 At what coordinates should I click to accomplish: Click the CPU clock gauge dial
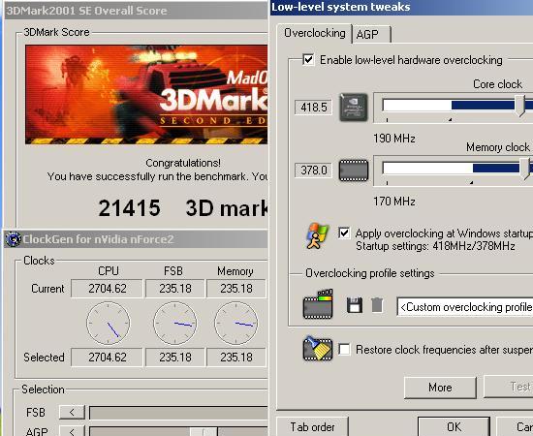pos(108,324)
